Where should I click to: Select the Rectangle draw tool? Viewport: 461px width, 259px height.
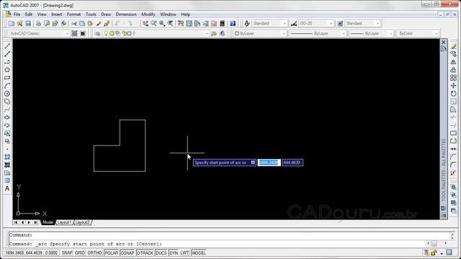7,78
